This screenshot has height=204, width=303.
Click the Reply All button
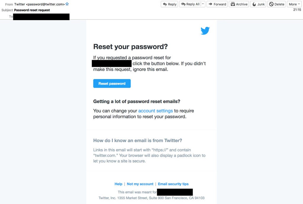[x=190, y=4]
